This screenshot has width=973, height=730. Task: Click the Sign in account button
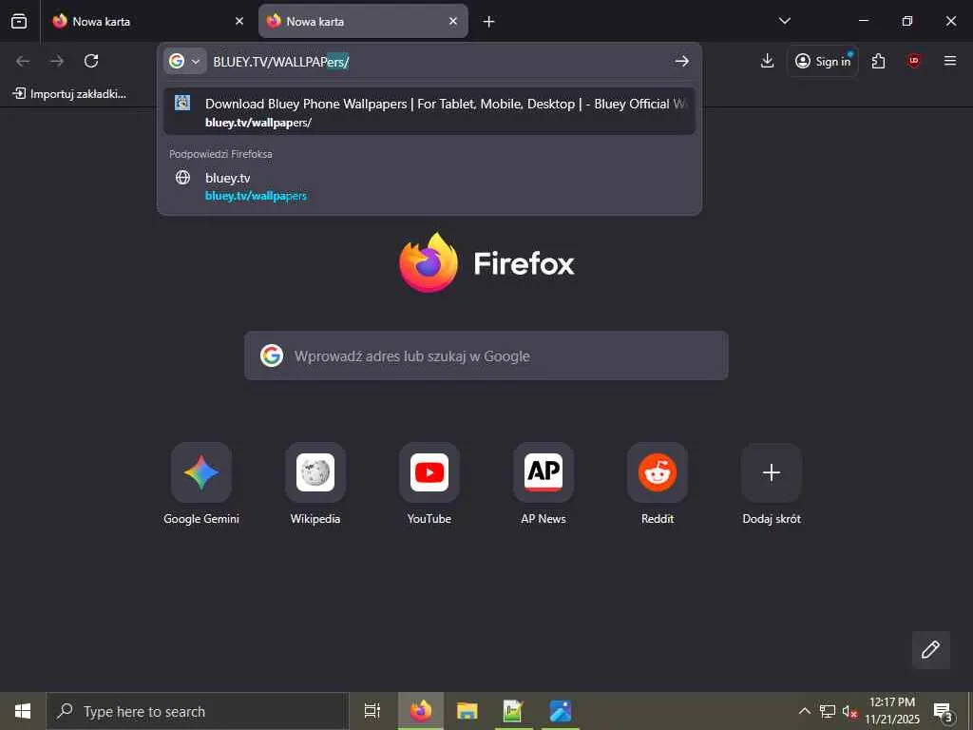pyautogui.click(x=823, y=61)
